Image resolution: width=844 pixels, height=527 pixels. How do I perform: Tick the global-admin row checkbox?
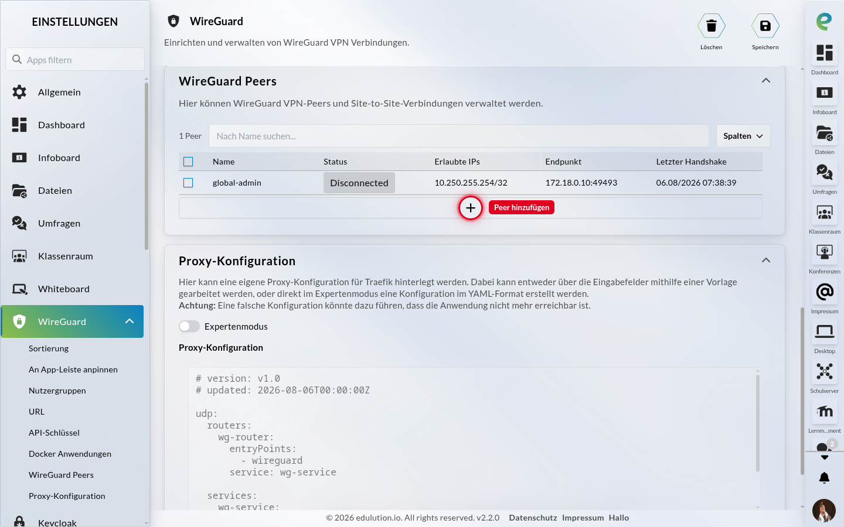[188, 183]
